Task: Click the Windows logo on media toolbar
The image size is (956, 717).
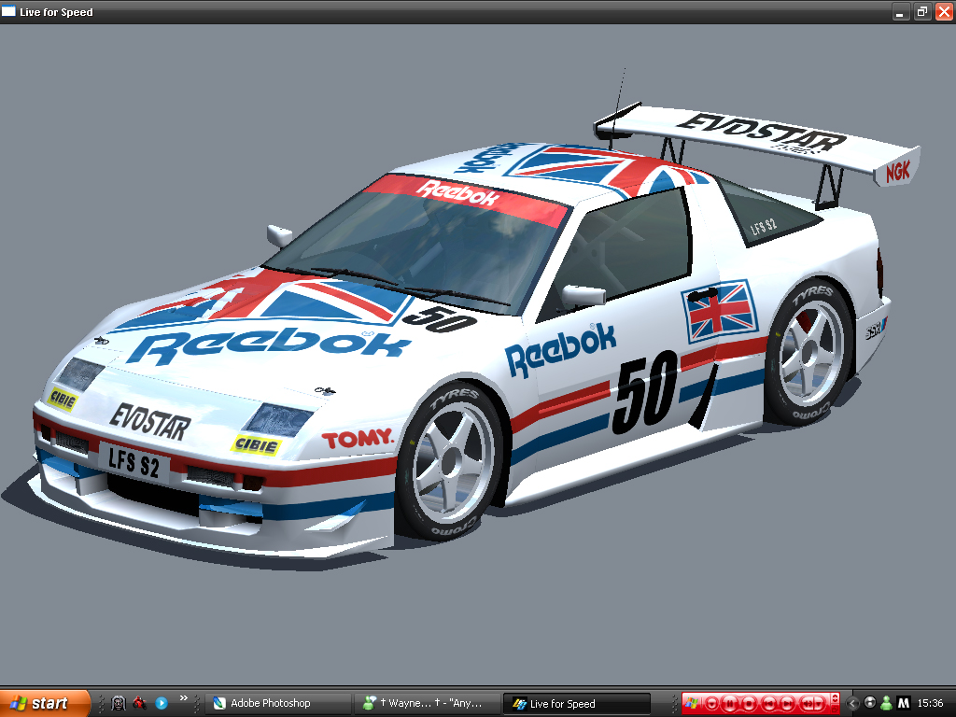Action: click(x=692, y=704)
